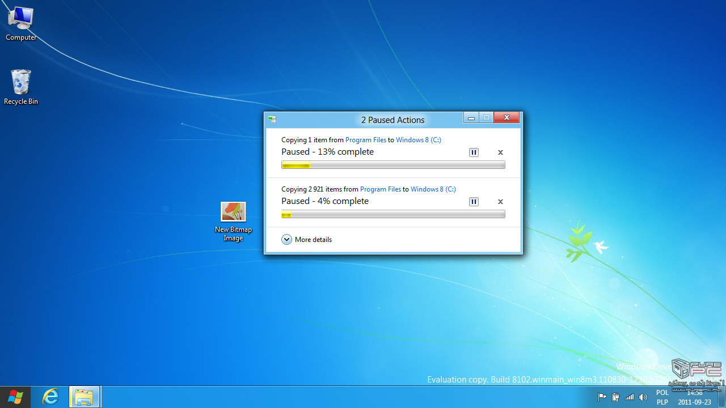Click the copy dialog title bar icon
The width and height of the screenshot is (726, 408).
pyautogui.click(x=273, y=120)
